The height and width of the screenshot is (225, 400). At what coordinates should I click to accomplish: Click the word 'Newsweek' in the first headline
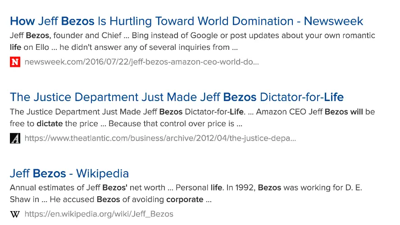(x=333, y=21)
